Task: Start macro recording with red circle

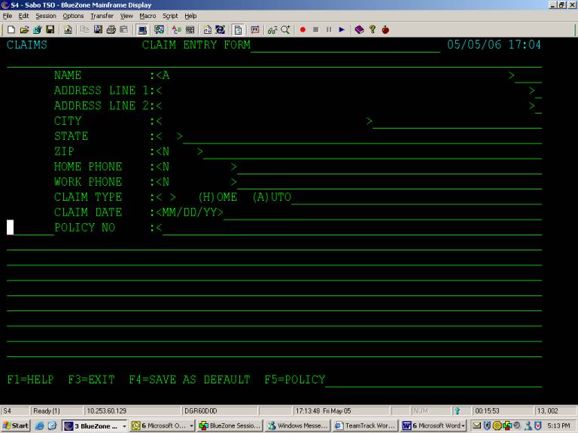Action: click(303, 30)
